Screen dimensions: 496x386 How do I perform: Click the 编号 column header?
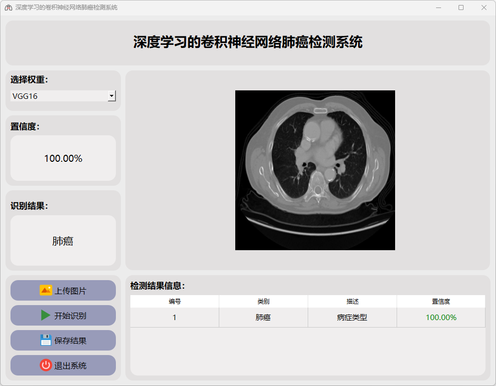174,302
